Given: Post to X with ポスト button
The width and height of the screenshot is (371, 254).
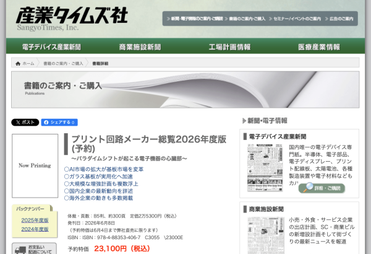Looking at the screenshot, I should point(25,123).
